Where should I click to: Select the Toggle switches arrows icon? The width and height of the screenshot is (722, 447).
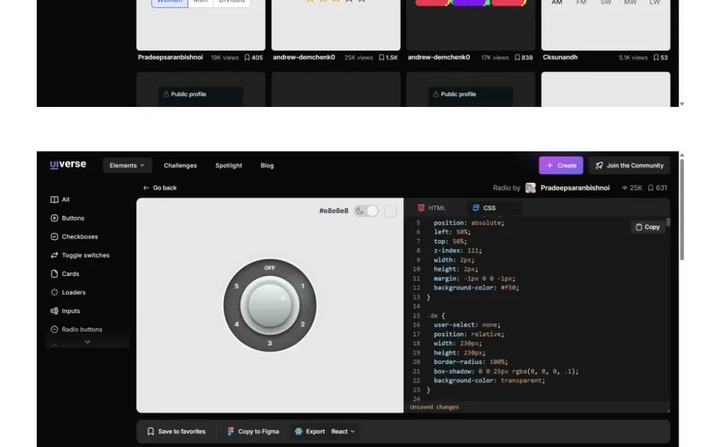click(54, 255)
